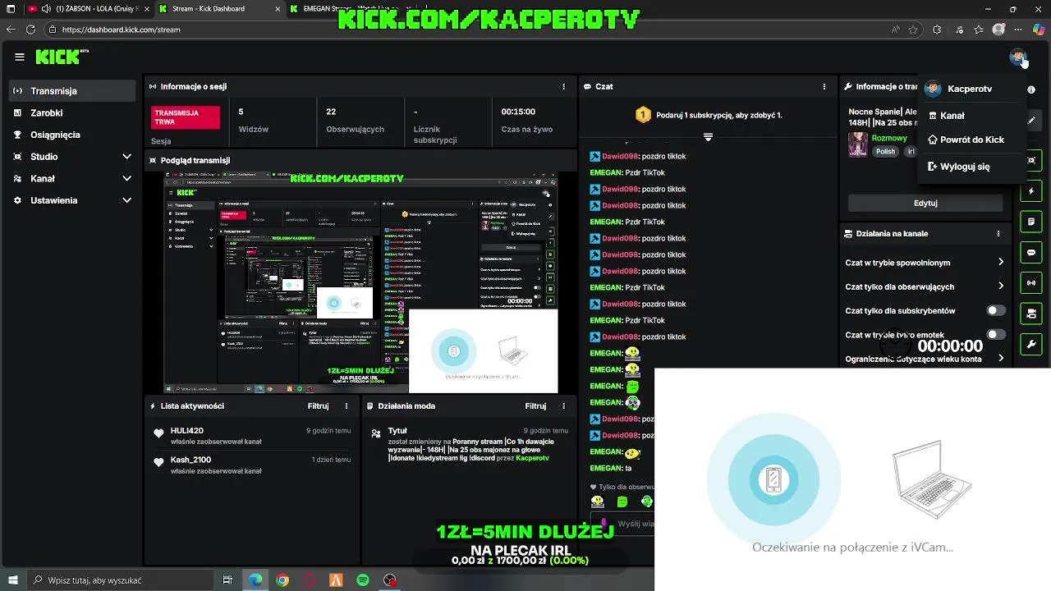Click Windows taskbar search box
Screen dimensions: 1051x591
coord(122,580)
